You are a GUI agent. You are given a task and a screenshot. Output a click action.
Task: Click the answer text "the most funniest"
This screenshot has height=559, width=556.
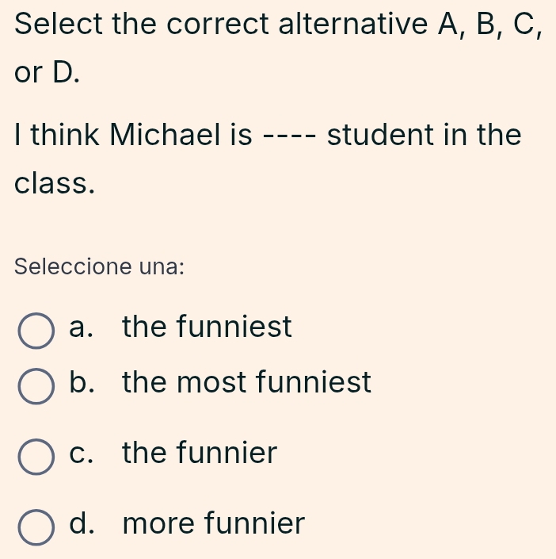(247, 383)
